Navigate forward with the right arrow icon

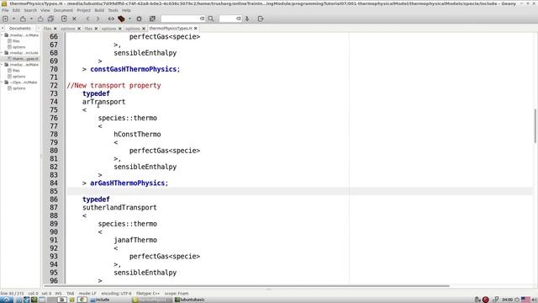pyautogui.click(x=98, y=19)
